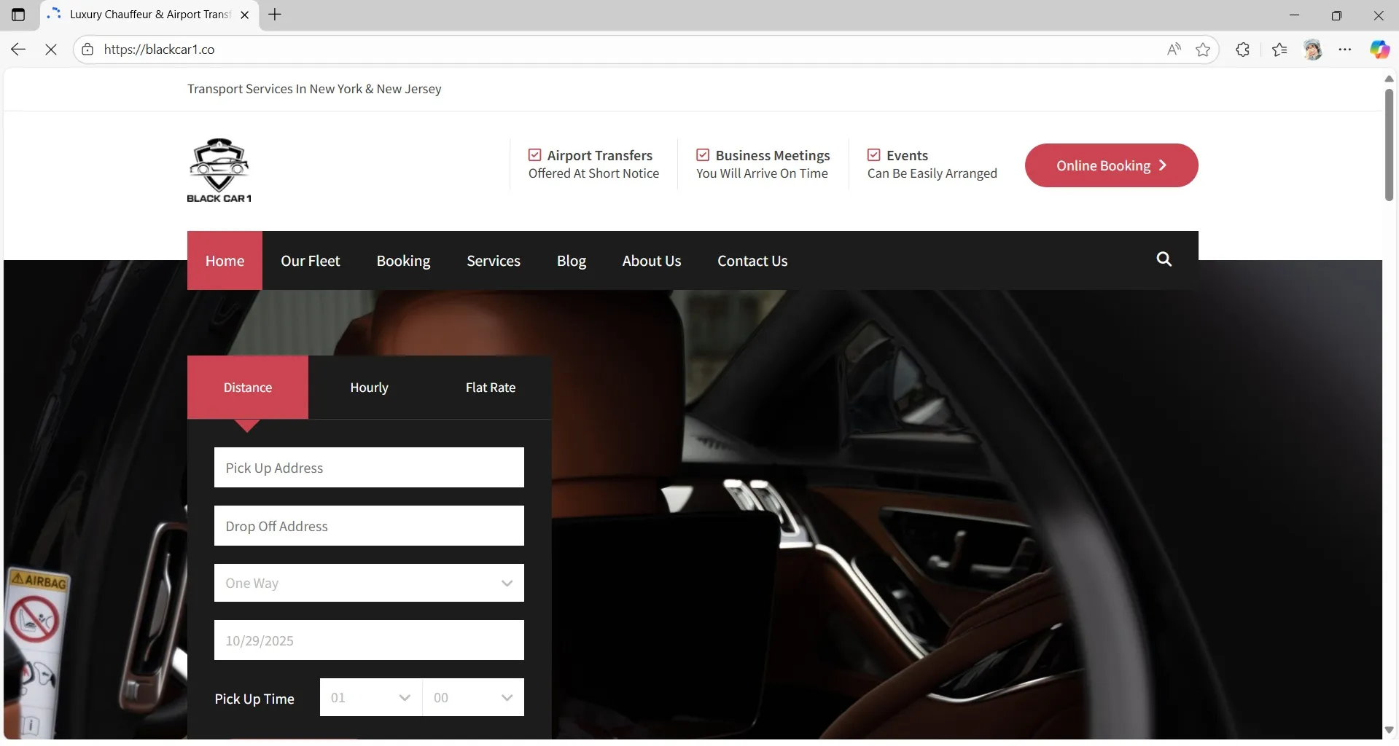Click the Pick Up Address field
Image resolution: width=1399 pixels, height=746 pixels.
369,468
